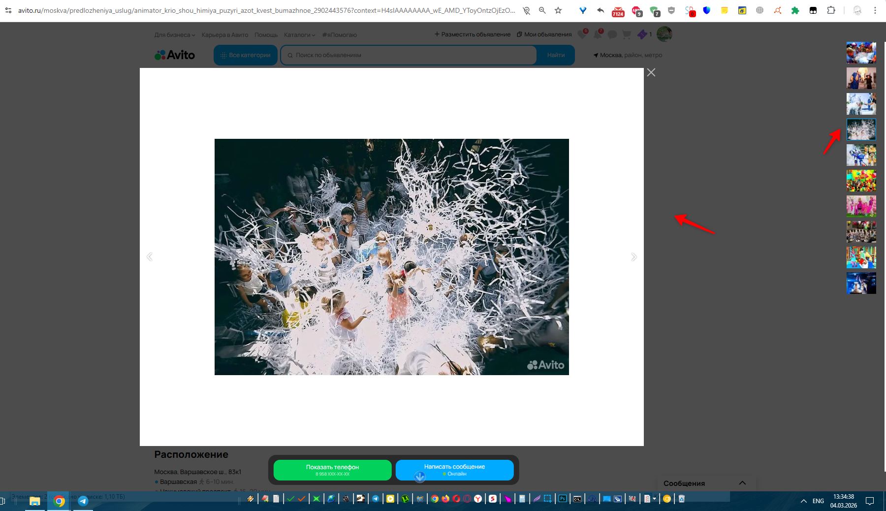This screenshot has width=886, height=511.
Task: Expand the Сообщения chat panel chevron
Action: pos(742,483)
